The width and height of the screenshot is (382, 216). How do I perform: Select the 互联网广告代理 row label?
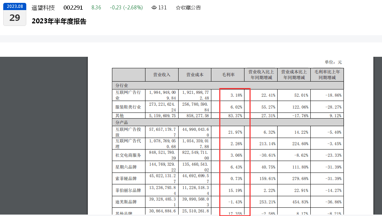click(x=128, y=143)
